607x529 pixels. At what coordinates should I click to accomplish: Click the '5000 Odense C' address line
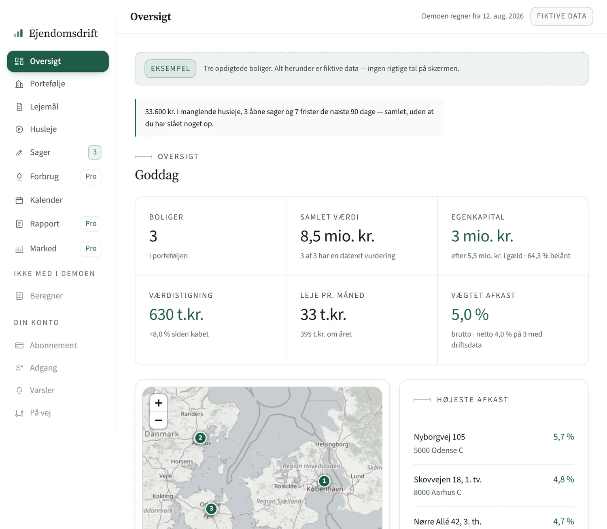pos(438,450)
